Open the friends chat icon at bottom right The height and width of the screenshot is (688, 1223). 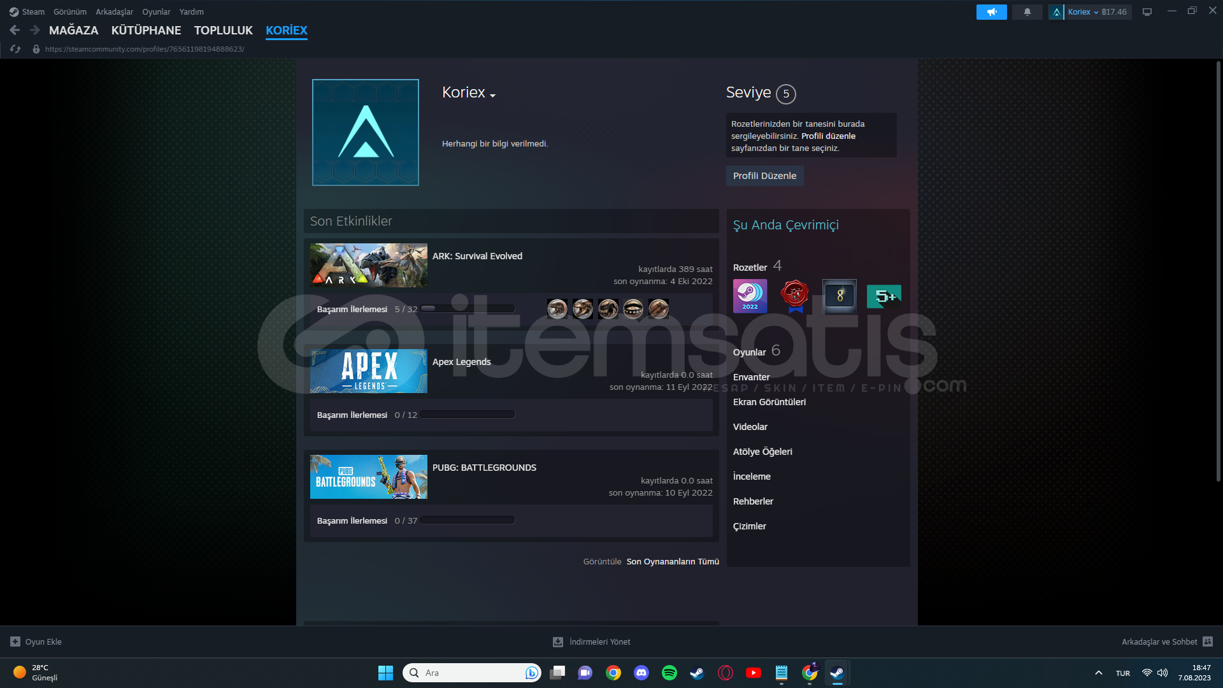(1208, 641)
